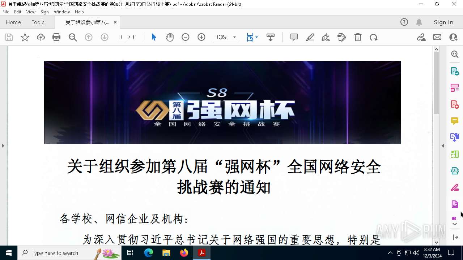463x260 pixels.
Task: Toggle scrolling mode with keyboard-arrow icon
Action: click(x=271, y=37)
